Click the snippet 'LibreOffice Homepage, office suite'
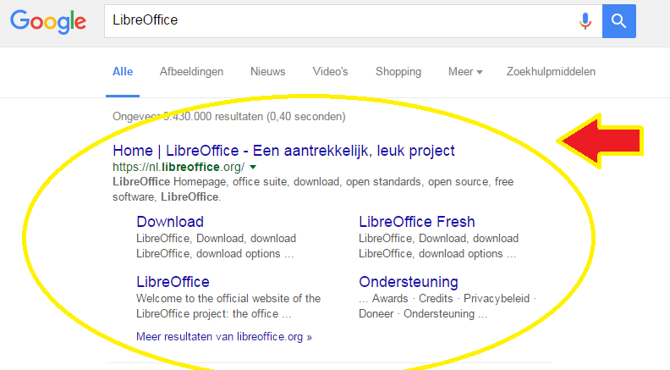670x370 pixels. 313,190
